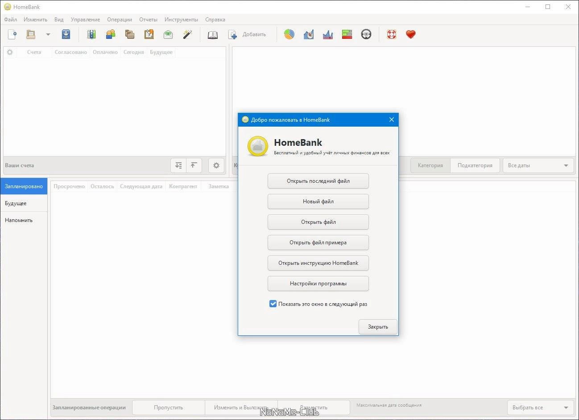Click the lifebuoy help icon
Screen dimensions: 579x420
(x=392, y=34)
